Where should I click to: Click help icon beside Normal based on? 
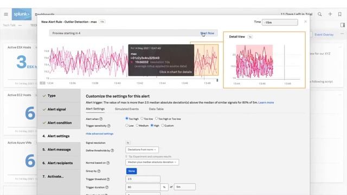[x=108, y=163]
